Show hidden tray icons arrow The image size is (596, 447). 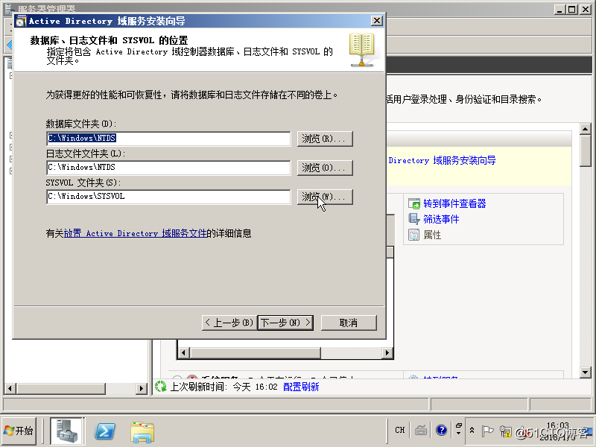[x=472, y=431]
